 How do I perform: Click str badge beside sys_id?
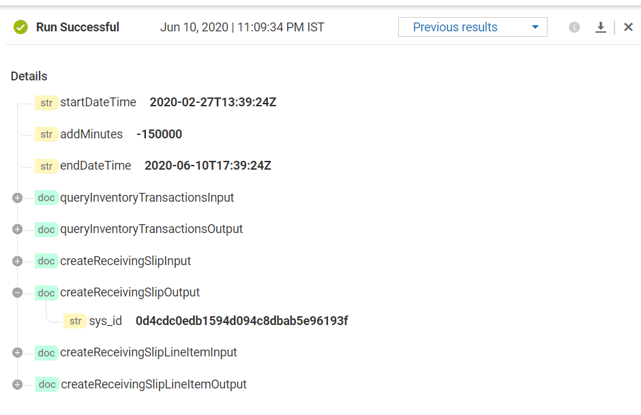click(75, 321)
